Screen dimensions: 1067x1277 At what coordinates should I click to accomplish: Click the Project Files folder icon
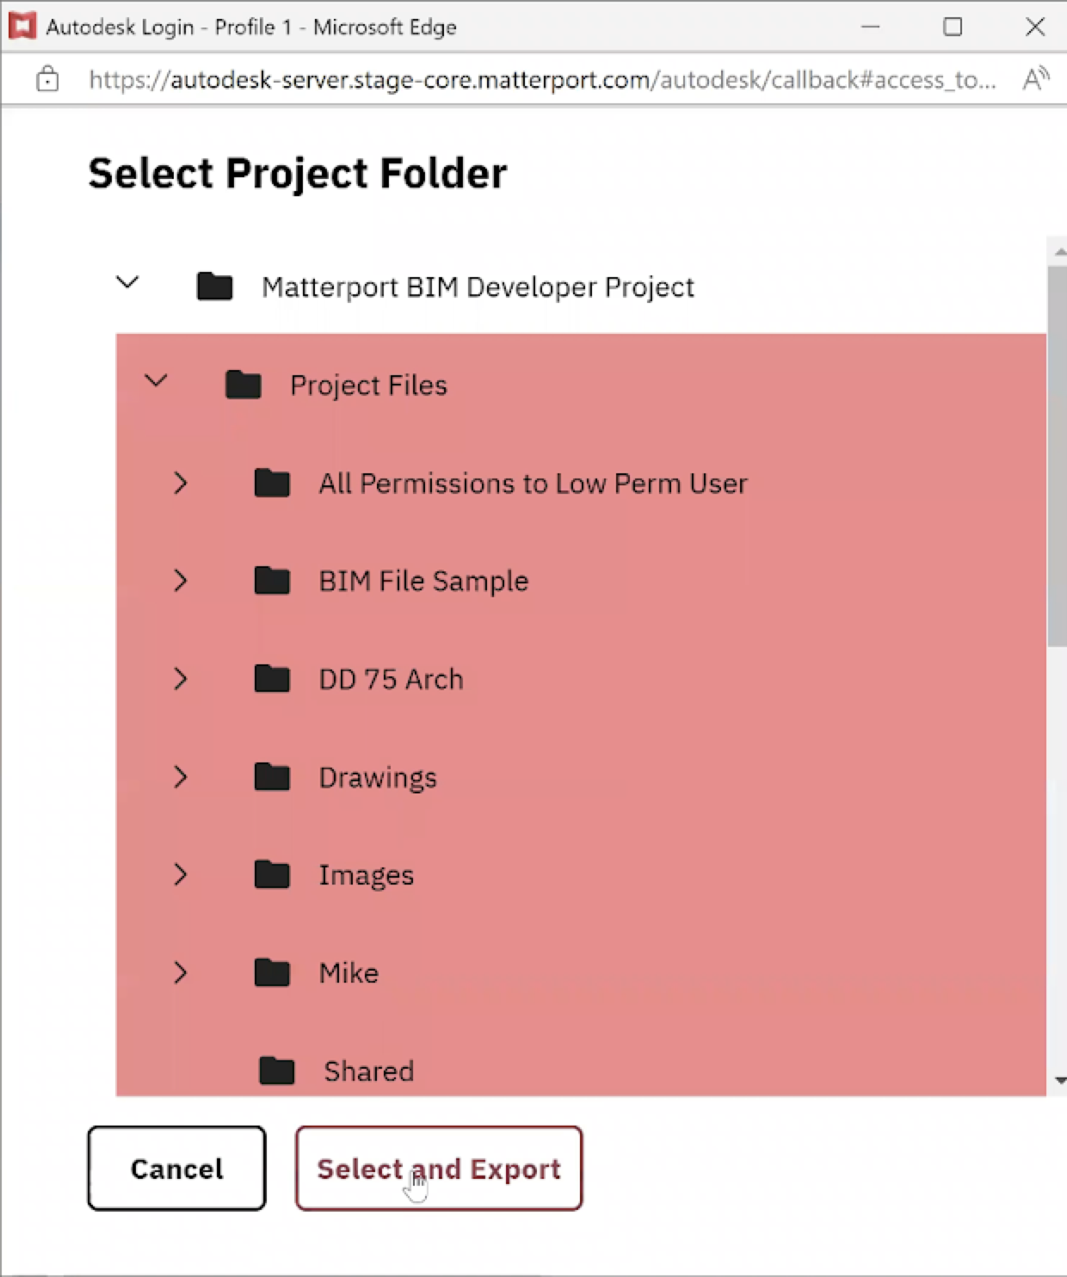[x=244, y=385]
